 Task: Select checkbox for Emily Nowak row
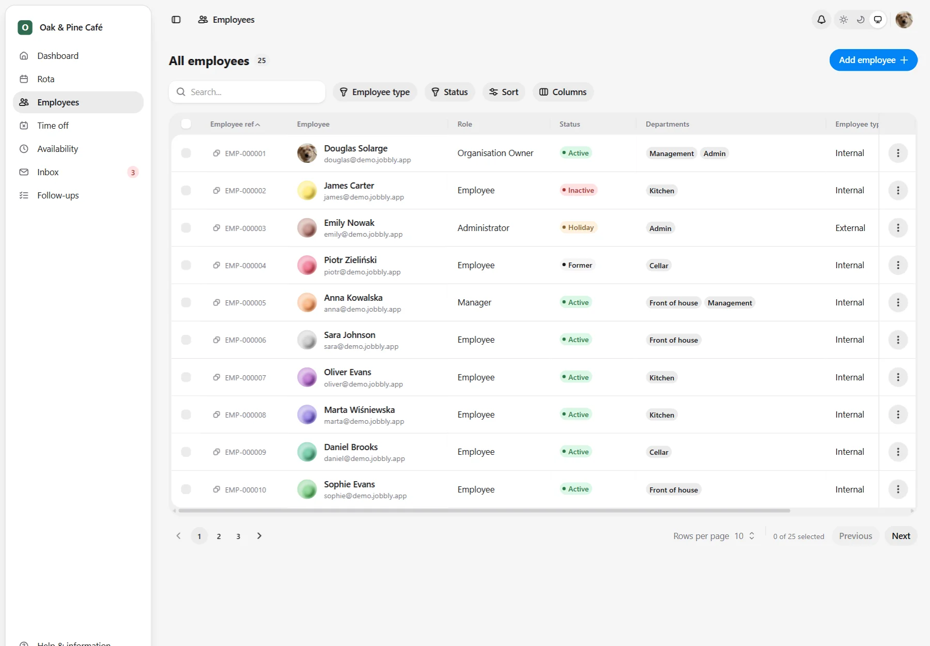[x=186, y=228]
